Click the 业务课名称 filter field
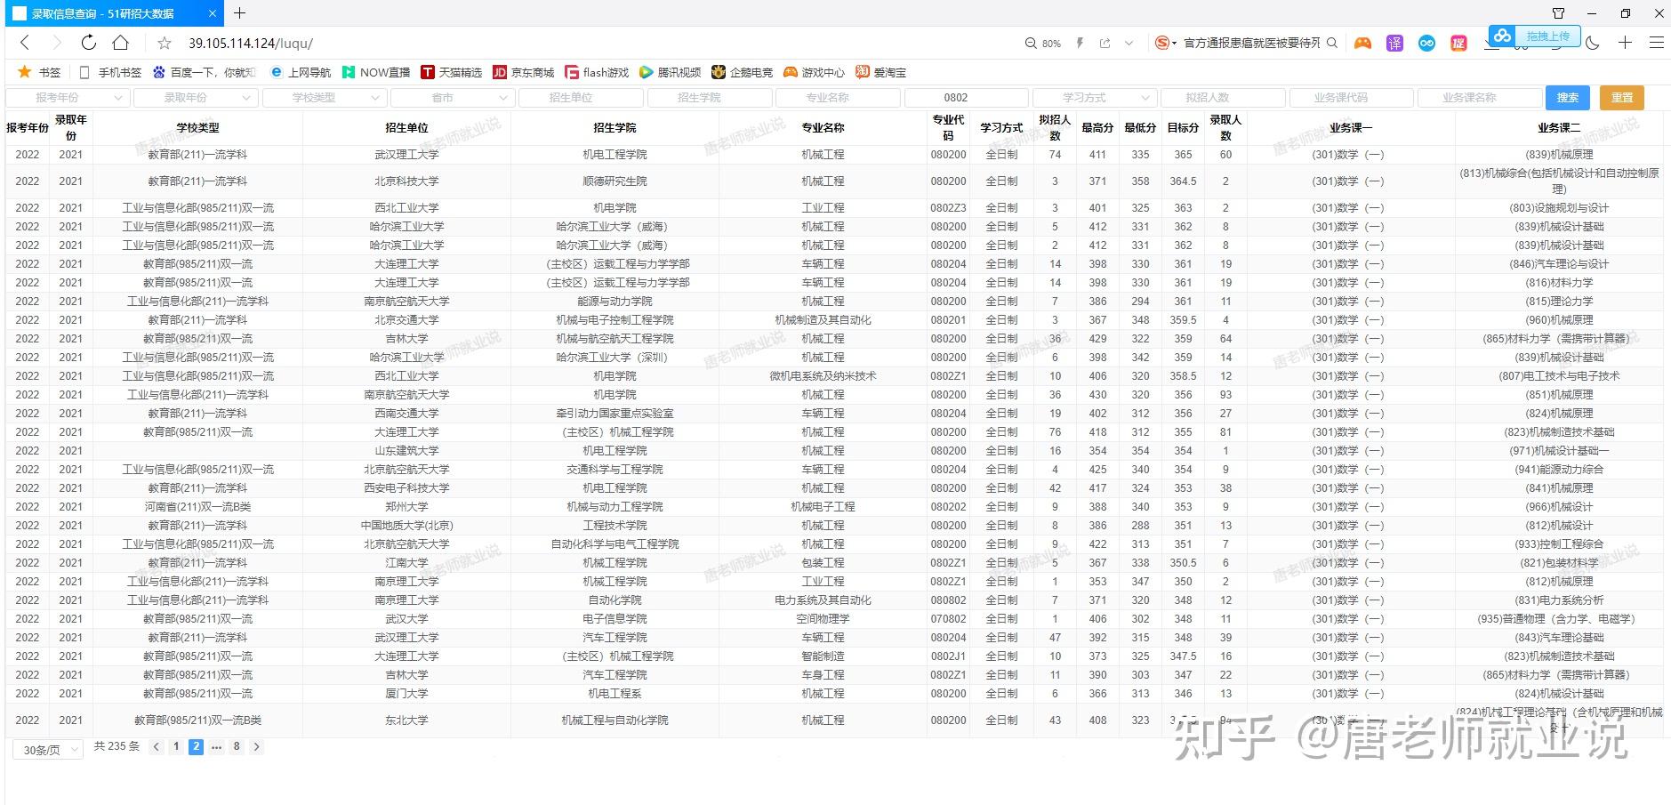Screen dimensions: 1671x805 (x=1480, y=98)
